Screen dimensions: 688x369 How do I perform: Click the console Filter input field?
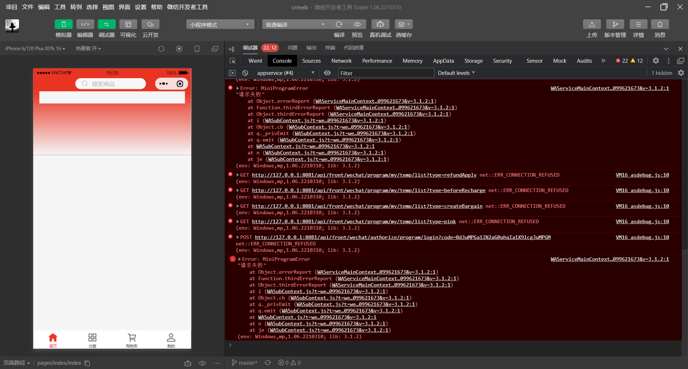[386, 73]
